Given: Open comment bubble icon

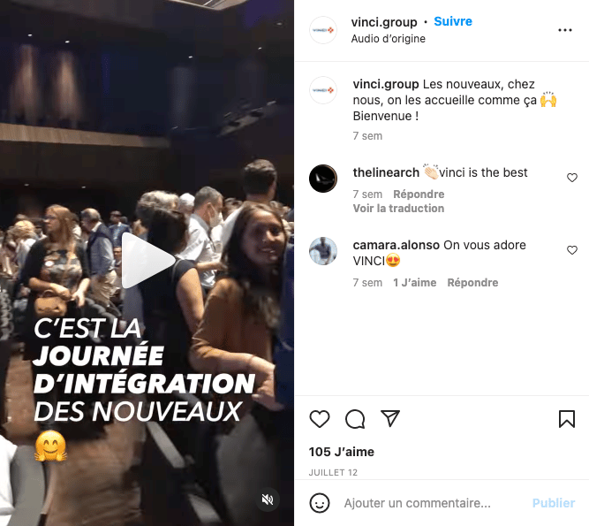Looking at the screenshot, I should (355, 419).
